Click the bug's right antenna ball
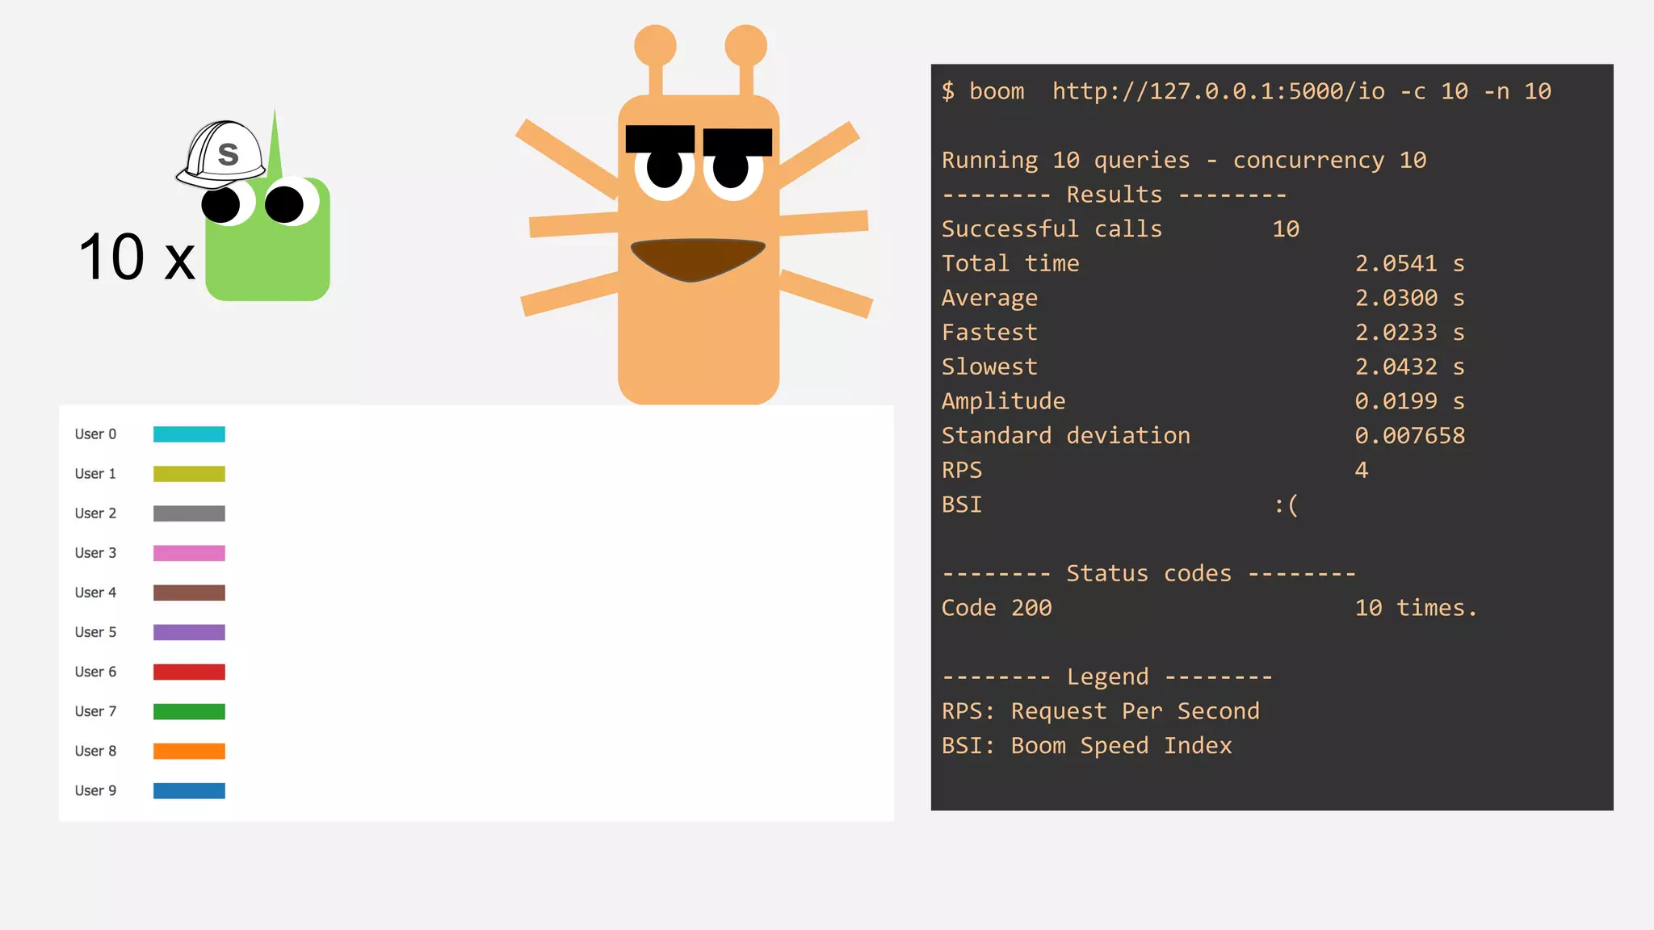1654x930 pixels. coord(745,45)
